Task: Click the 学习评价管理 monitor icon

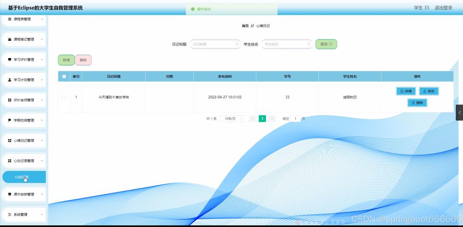Action: pyautogui.click(x=10, y=59)
